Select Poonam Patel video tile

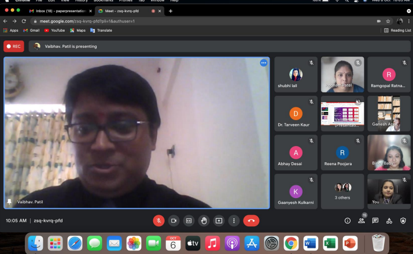[342, 74]
